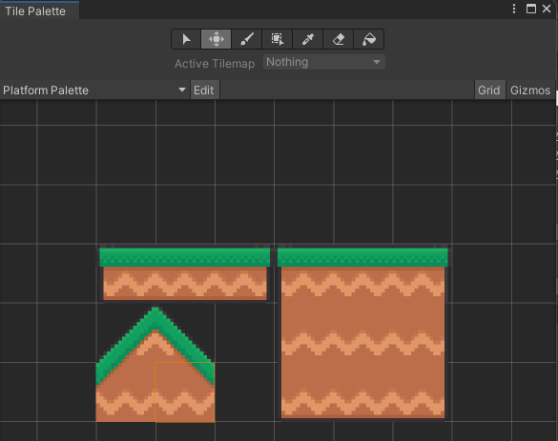Choose the Eraser tool
Screen dimensions: 558x441
(338, 39)
